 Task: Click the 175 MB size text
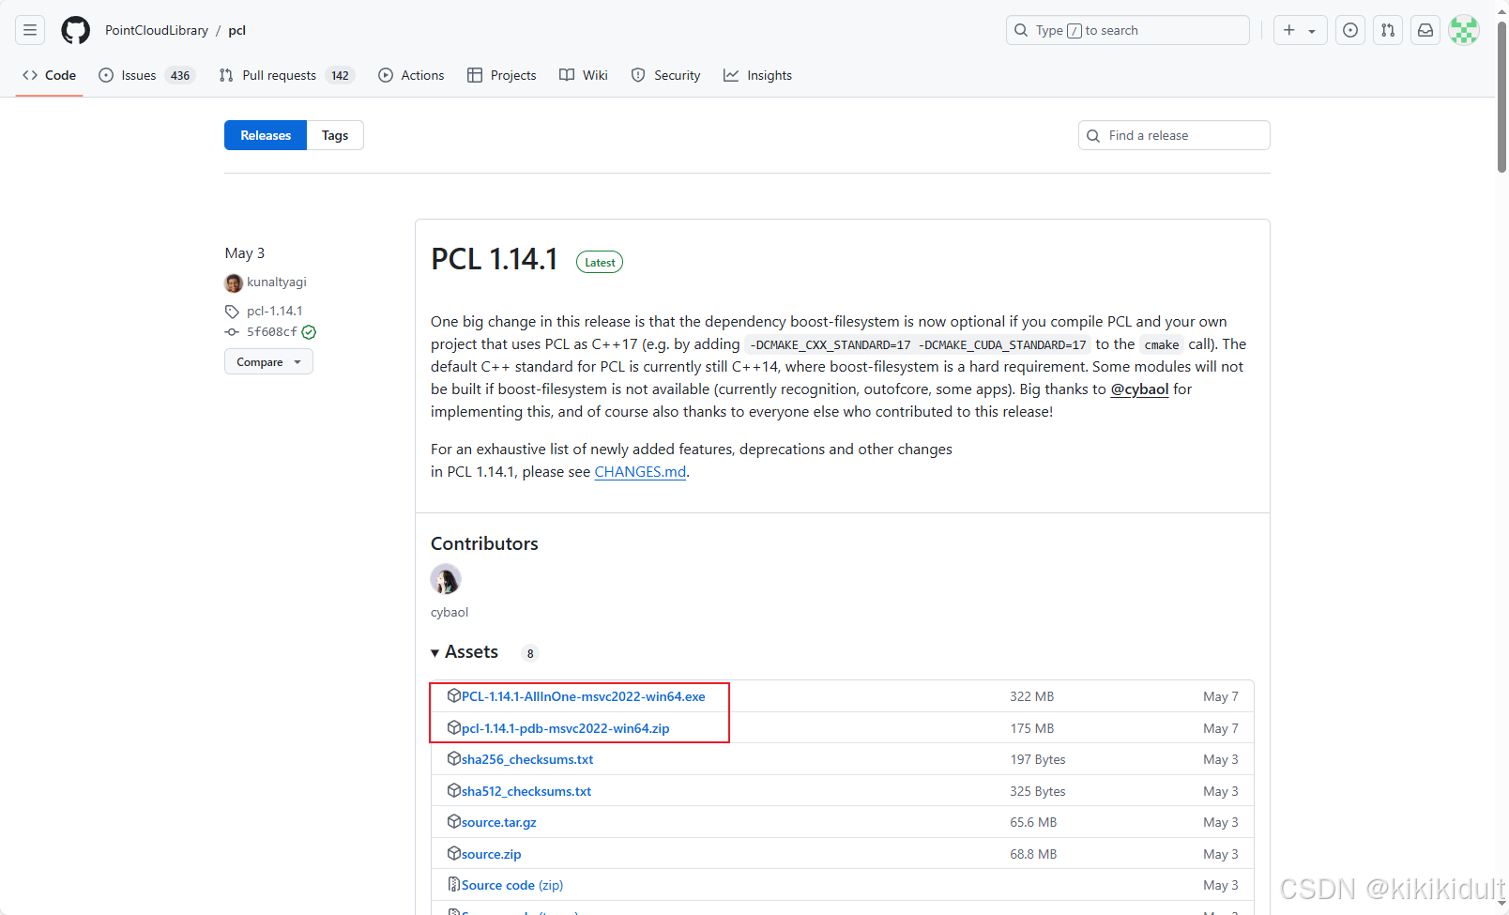[x=1032, y=728]
